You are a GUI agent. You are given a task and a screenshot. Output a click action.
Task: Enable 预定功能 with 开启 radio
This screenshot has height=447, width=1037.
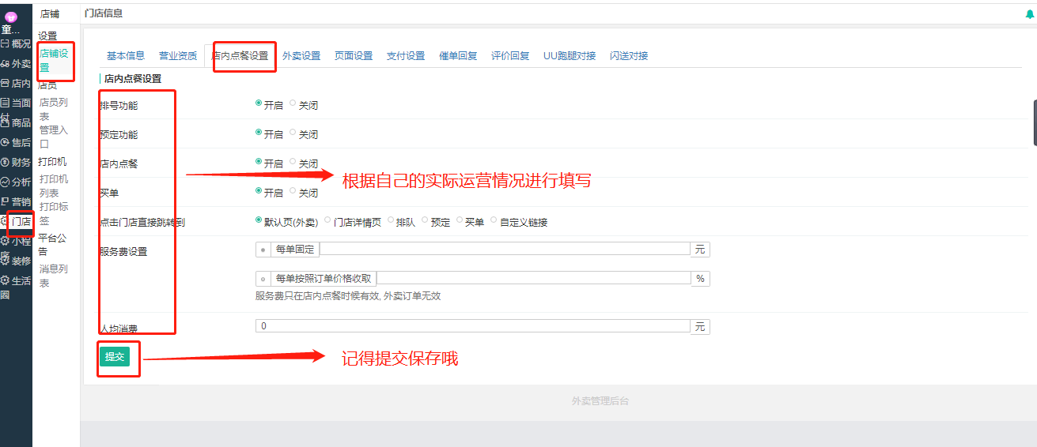[x=259, y=133]
